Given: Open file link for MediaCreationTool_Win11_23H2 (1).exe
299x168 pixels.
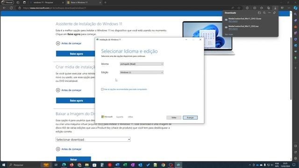Looking at the screenshot, I should click(x=233, y=21).
